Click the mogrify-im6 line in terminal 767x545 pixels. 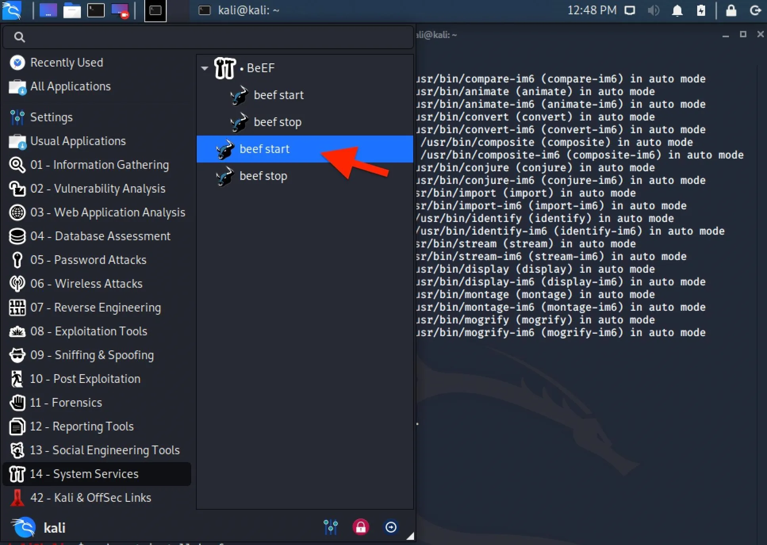click(x=561, y=333)
